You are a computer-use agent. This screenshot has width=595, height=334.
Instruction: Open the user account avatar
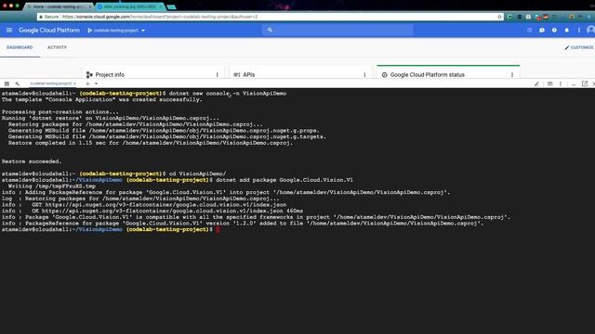pos(590,30)
